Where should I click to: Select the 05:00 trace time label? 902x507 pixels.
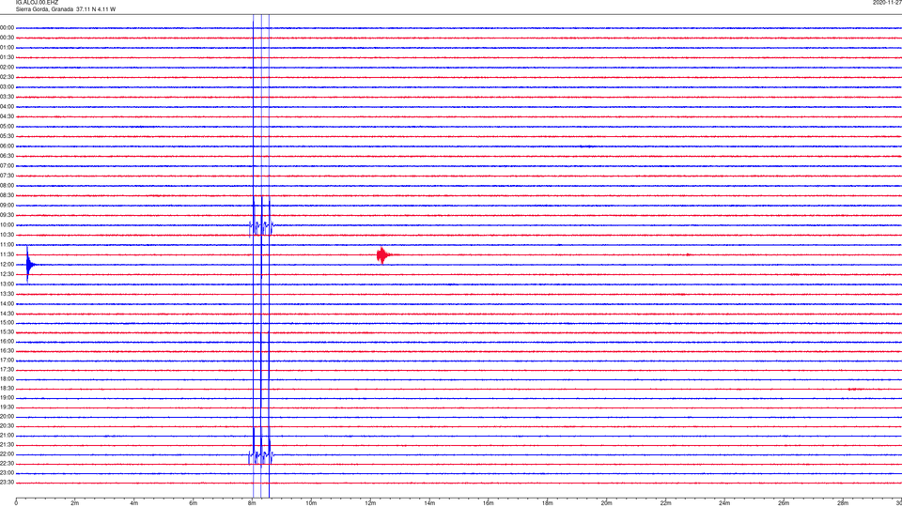(x=7, y=126)
